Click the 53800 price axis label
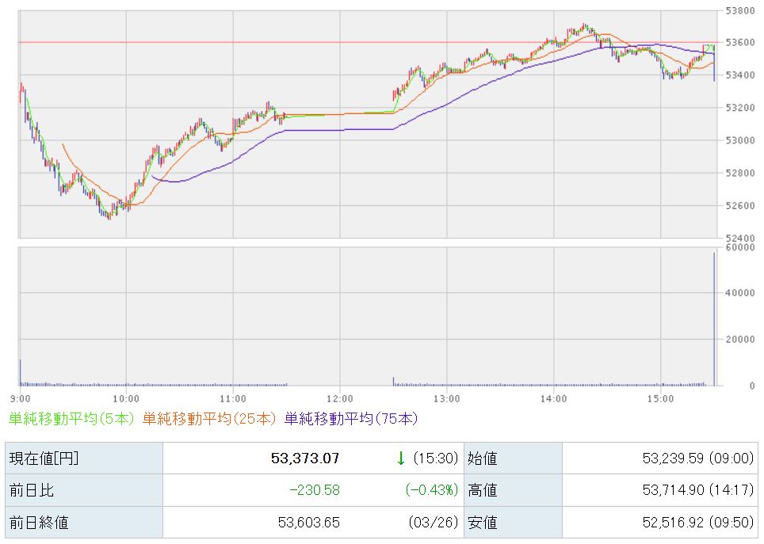 point(738,11)
